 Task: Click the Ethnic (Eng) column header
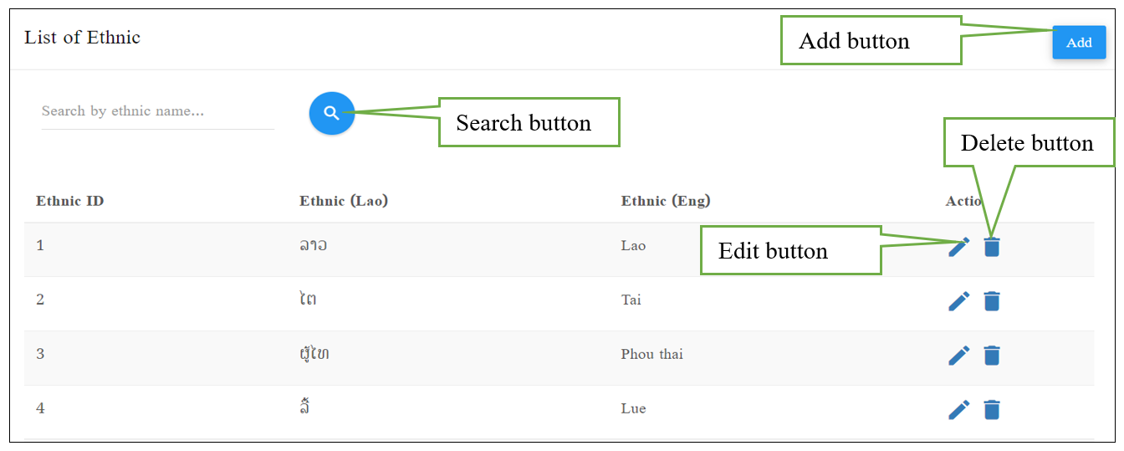666,201
